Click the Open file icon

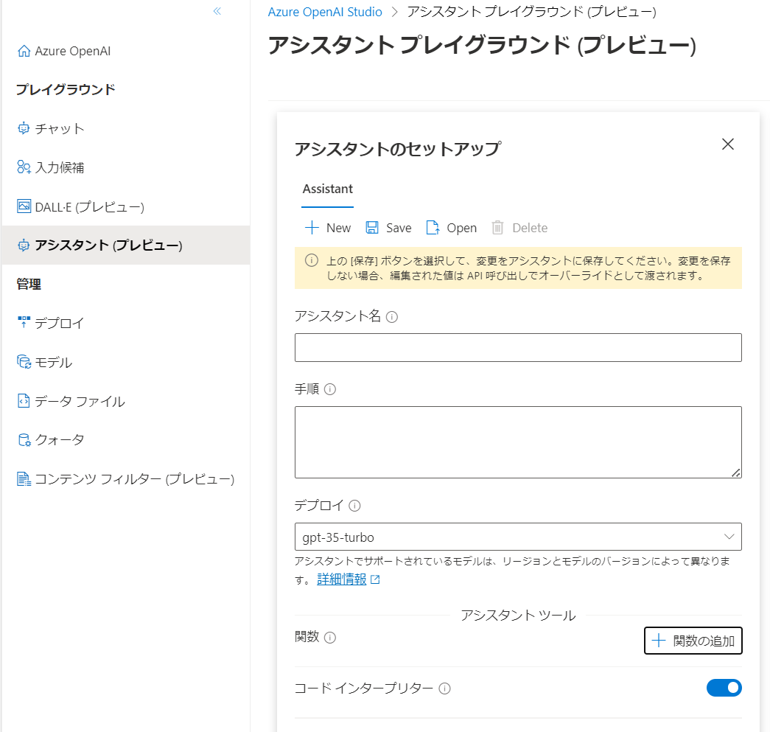click(x=433, y=228)
